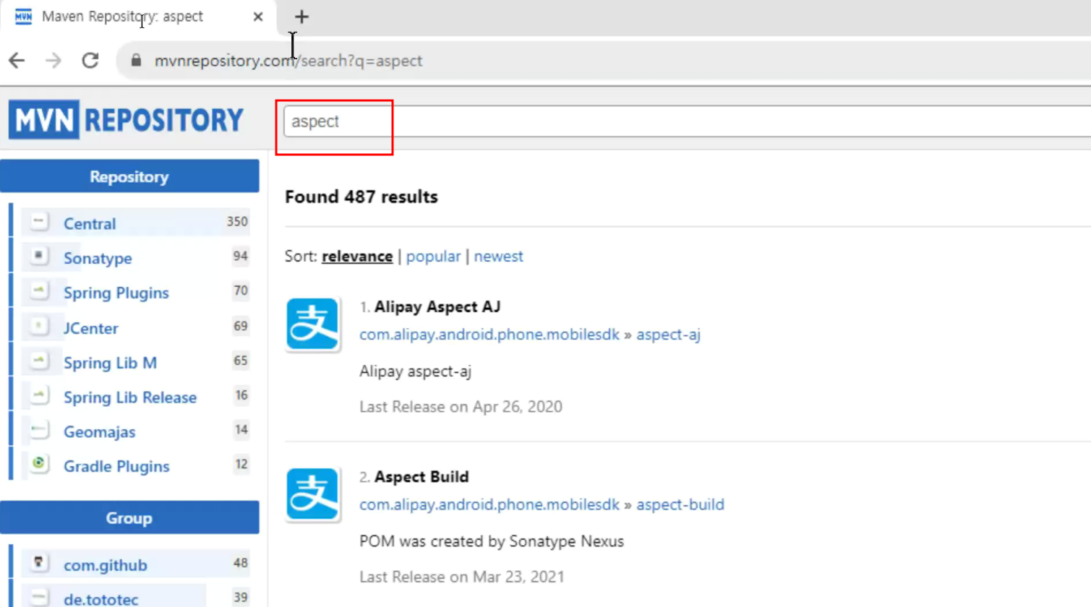Click the Central repository icon

(x=39, y=222)
